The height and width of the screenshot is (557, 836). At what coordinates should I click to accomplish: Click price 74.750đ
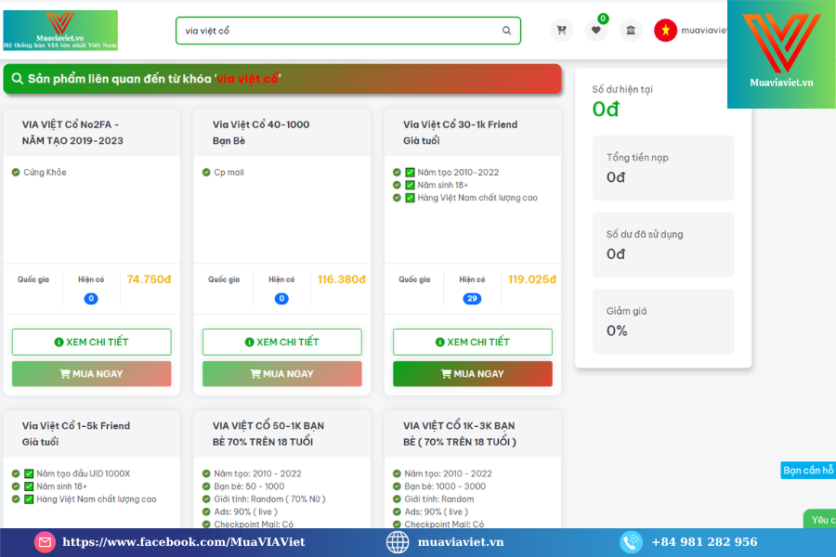point(149,279)
